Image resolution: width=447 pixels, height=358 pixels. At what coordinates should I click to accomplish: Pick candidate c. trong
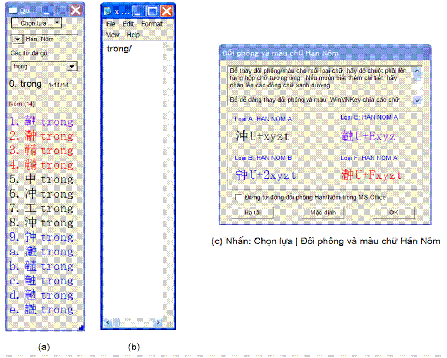pyautogui.click(x=41, y=281)
